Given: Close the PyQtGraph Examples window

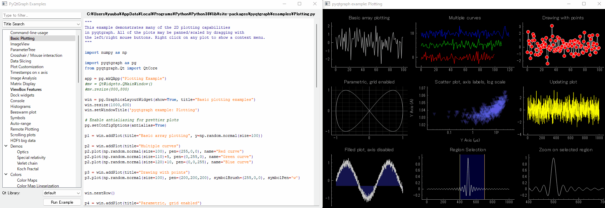Looking at the screenshot, I should pyautogui.click(x=315, y=4).
